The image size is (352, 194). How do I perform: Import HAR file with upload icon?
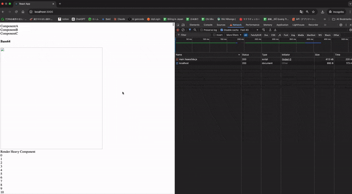270,30
